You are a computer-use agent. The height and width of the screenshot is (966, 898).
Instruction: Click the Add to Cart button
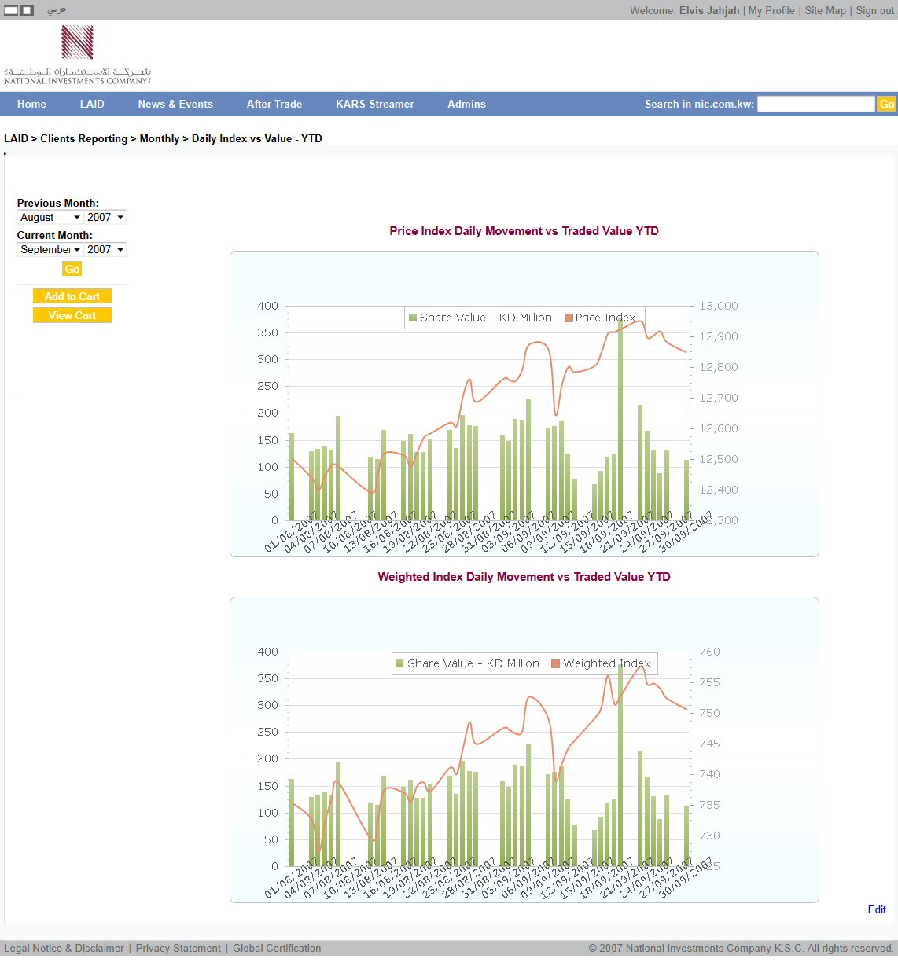[x=72, y=296]
